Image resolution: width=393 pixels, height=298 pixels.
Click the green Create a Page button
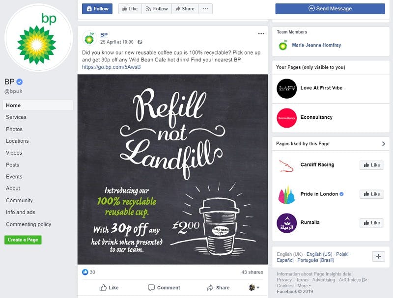coord(23,240)
